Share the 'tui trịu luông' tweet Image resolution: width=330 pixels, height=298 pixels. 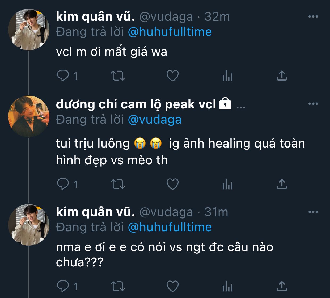pos(282,184)
